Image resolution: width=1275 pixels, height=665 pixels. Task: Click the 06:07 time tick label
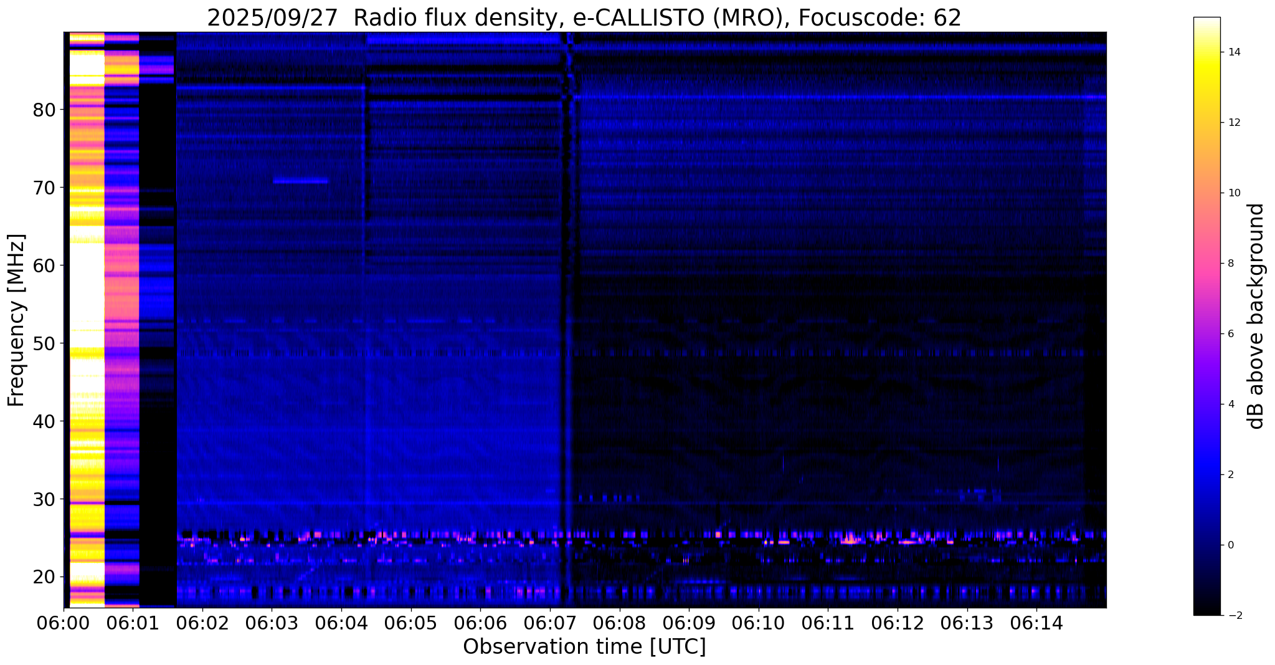tap(549, 623)
